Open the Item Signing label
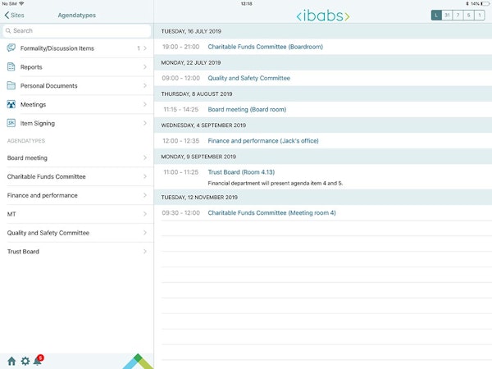 click(x=38, y=123)
